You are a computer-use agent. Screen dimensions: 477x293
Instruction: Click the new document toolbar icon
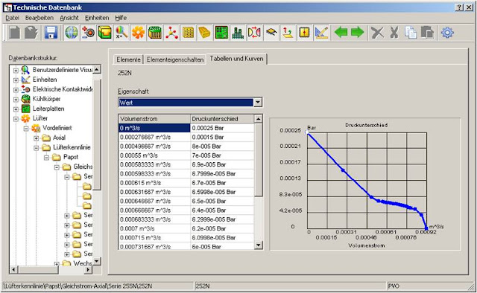tap(14, 33)
